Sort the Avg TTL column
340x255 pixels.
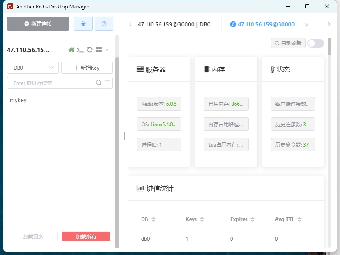pyautogui.click(x=299, y=219)
